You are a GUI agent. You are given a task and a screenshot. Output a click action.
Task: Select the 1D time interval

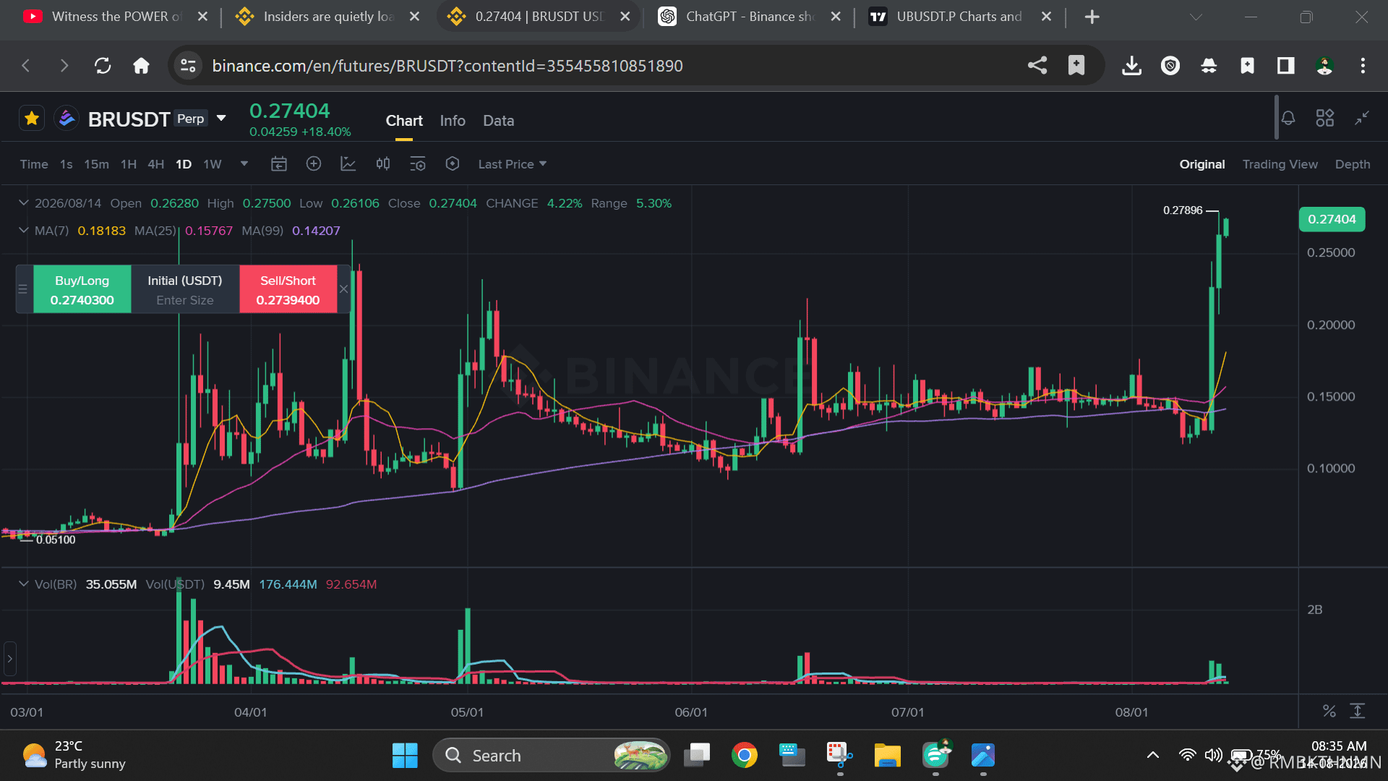pos(184,164)
